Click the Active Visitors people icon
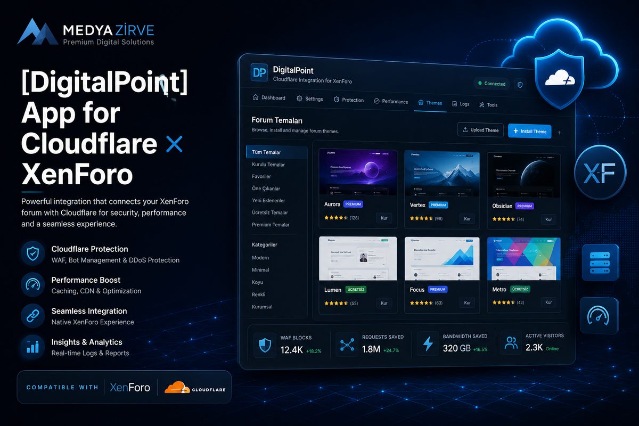639x426 pixels. [x=511, y=343]
